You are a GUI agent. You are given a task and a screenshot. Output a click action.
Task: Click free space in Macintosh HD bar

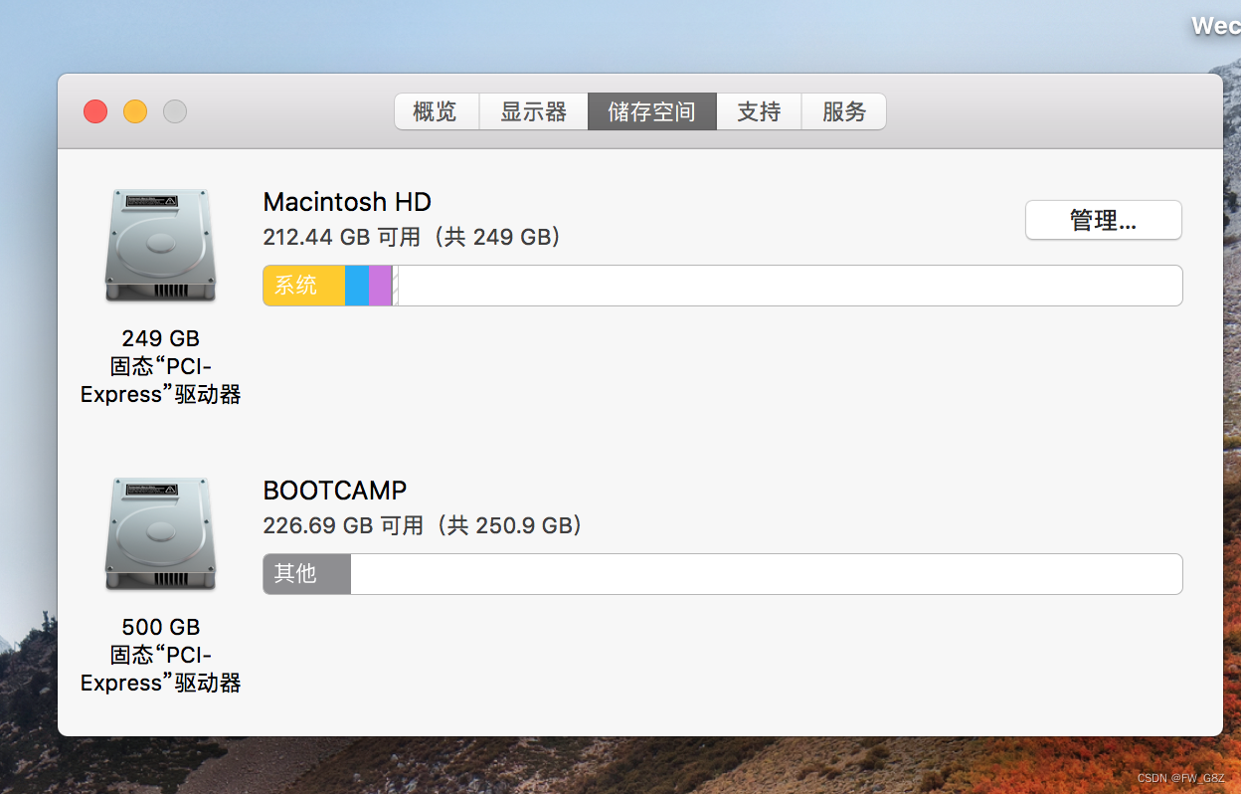coord(791,286)
